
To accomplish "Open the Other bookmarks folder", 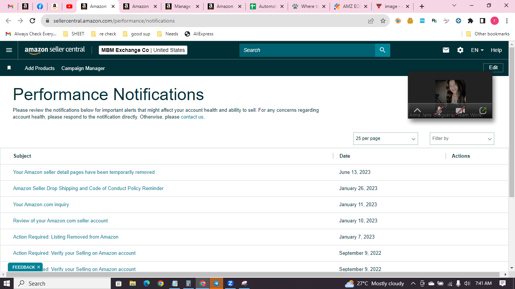I will pos(488,34).
